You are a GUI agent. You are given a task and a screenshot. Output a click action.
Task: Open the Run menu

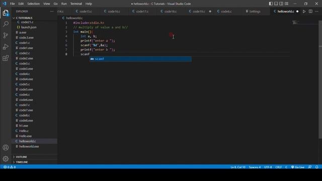pyautogui.click(x=64, y=4)
